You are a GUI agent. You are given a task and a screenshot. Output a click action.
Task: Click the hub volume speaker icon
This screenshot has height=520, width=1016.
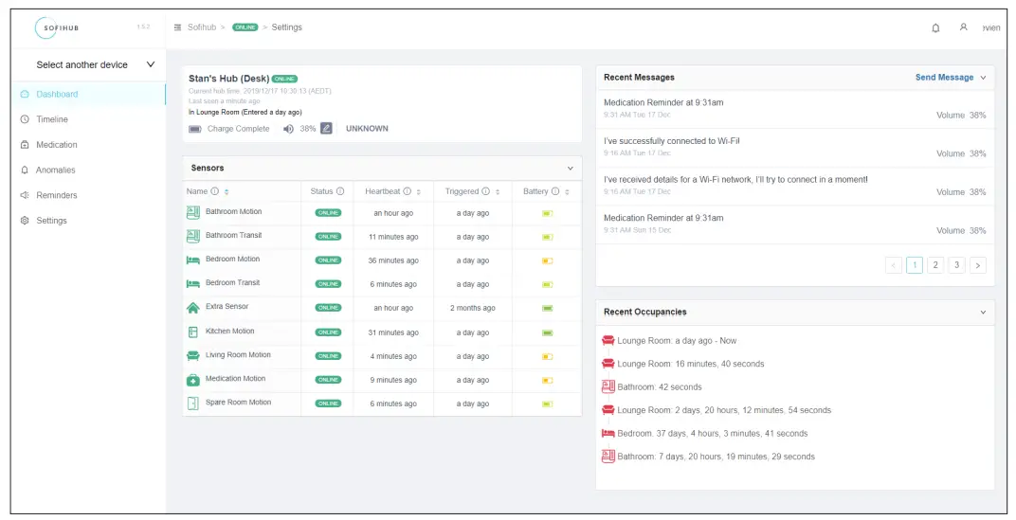[x=288, y=129]
